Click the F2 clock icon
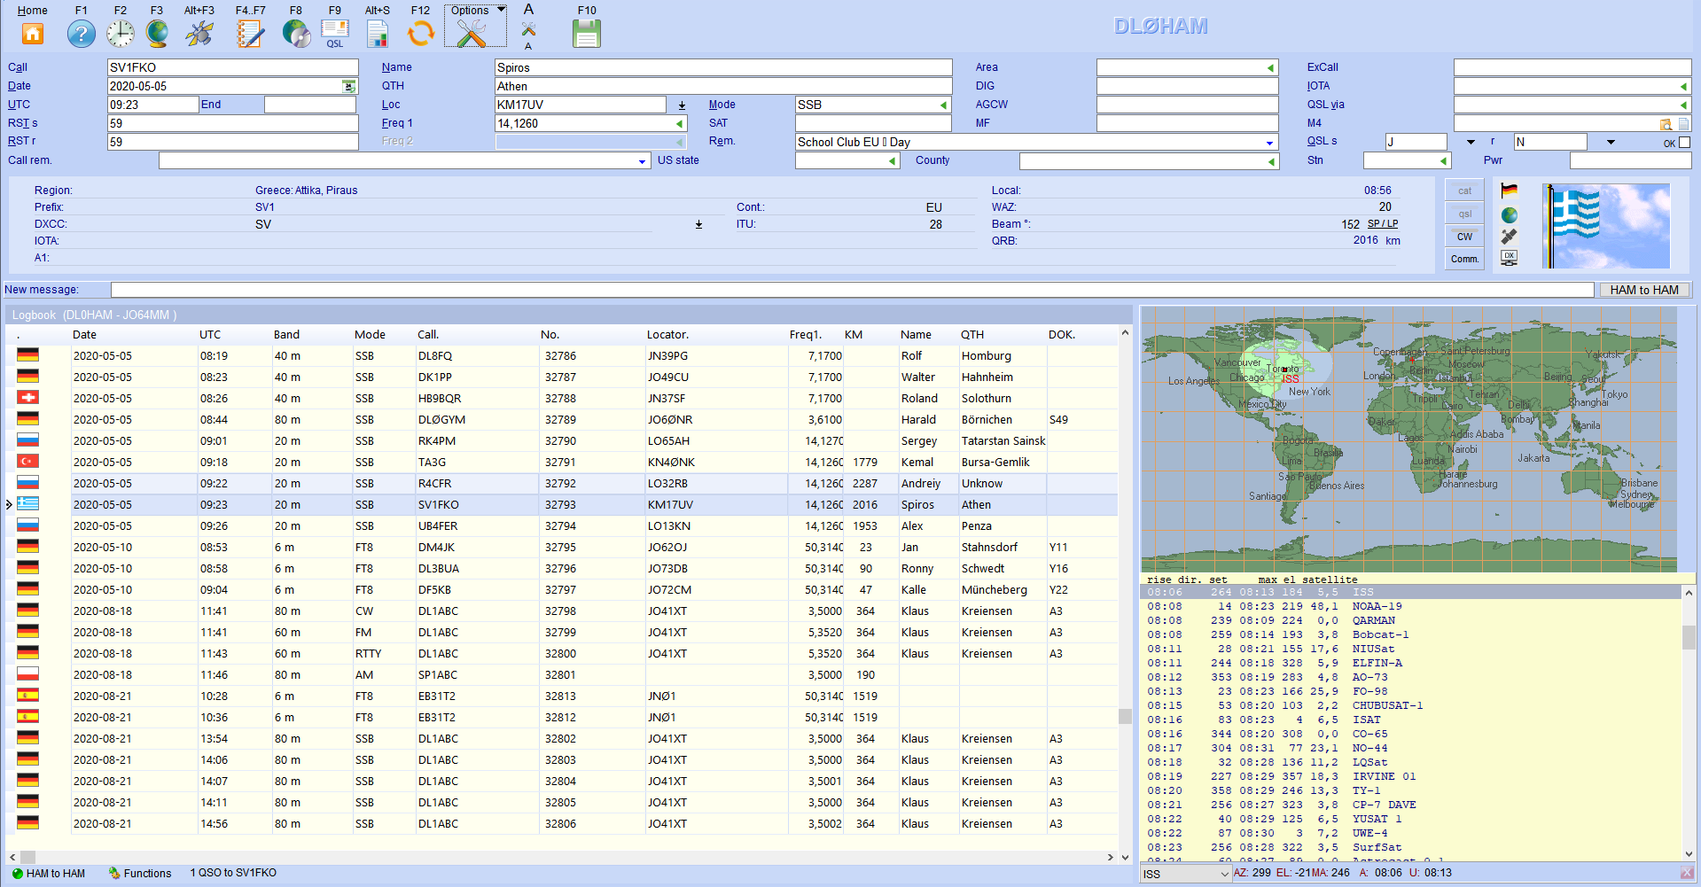The image size is (1701, 887). tap(121, 34)
